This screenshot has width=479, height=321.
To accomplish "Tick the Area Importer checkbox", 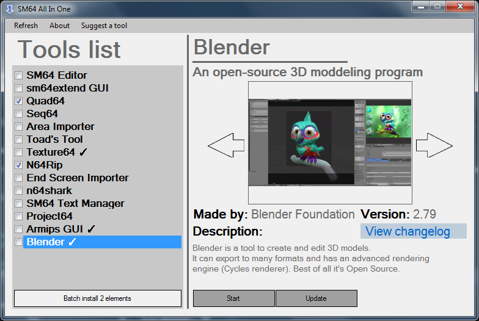I will click(x=18, y=127).
